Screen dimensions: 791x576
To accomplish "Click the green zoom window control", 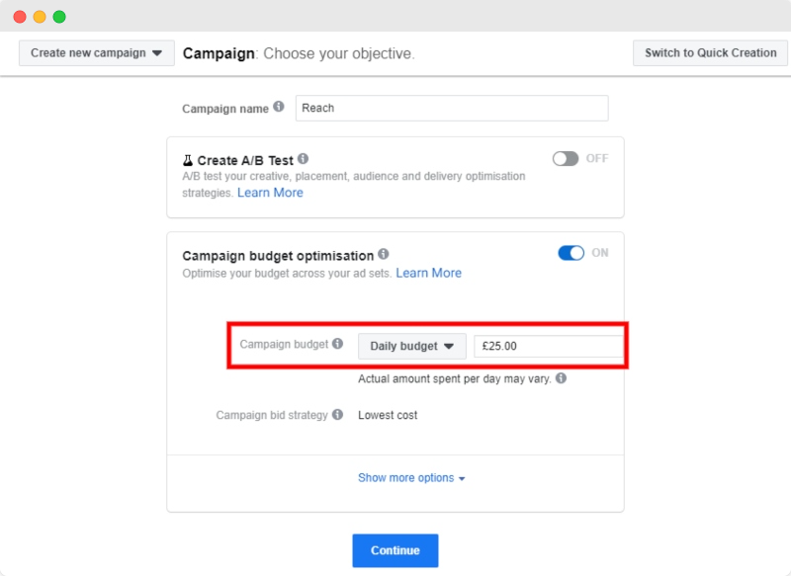I will pyautogui.click(x=61, y=16).
